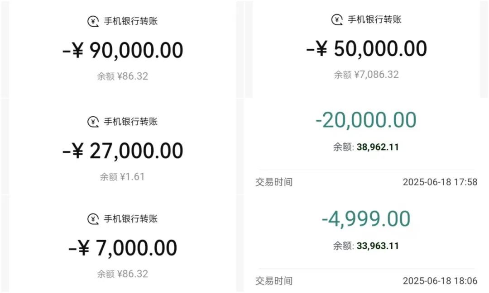The height and width of the screenshot is (293, 489).
Task: Click the bottom-left 手机银行转账 transfer label
Action: (x=131, y=218)
